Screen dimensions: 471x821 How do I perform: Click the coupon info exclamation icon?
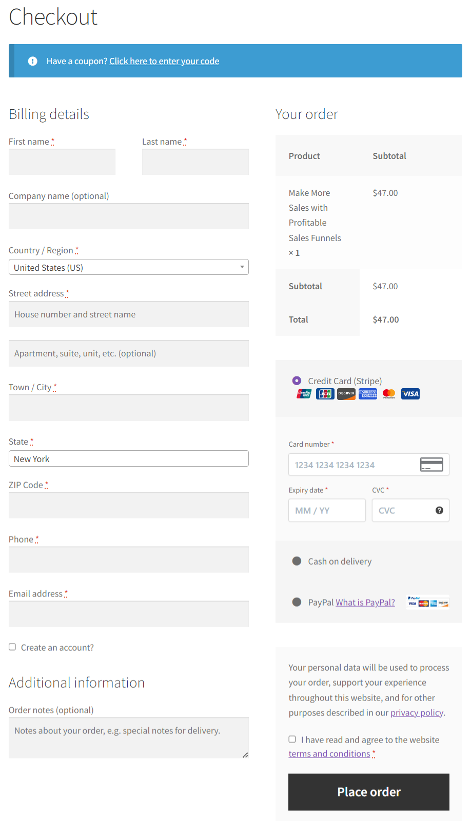33,61
